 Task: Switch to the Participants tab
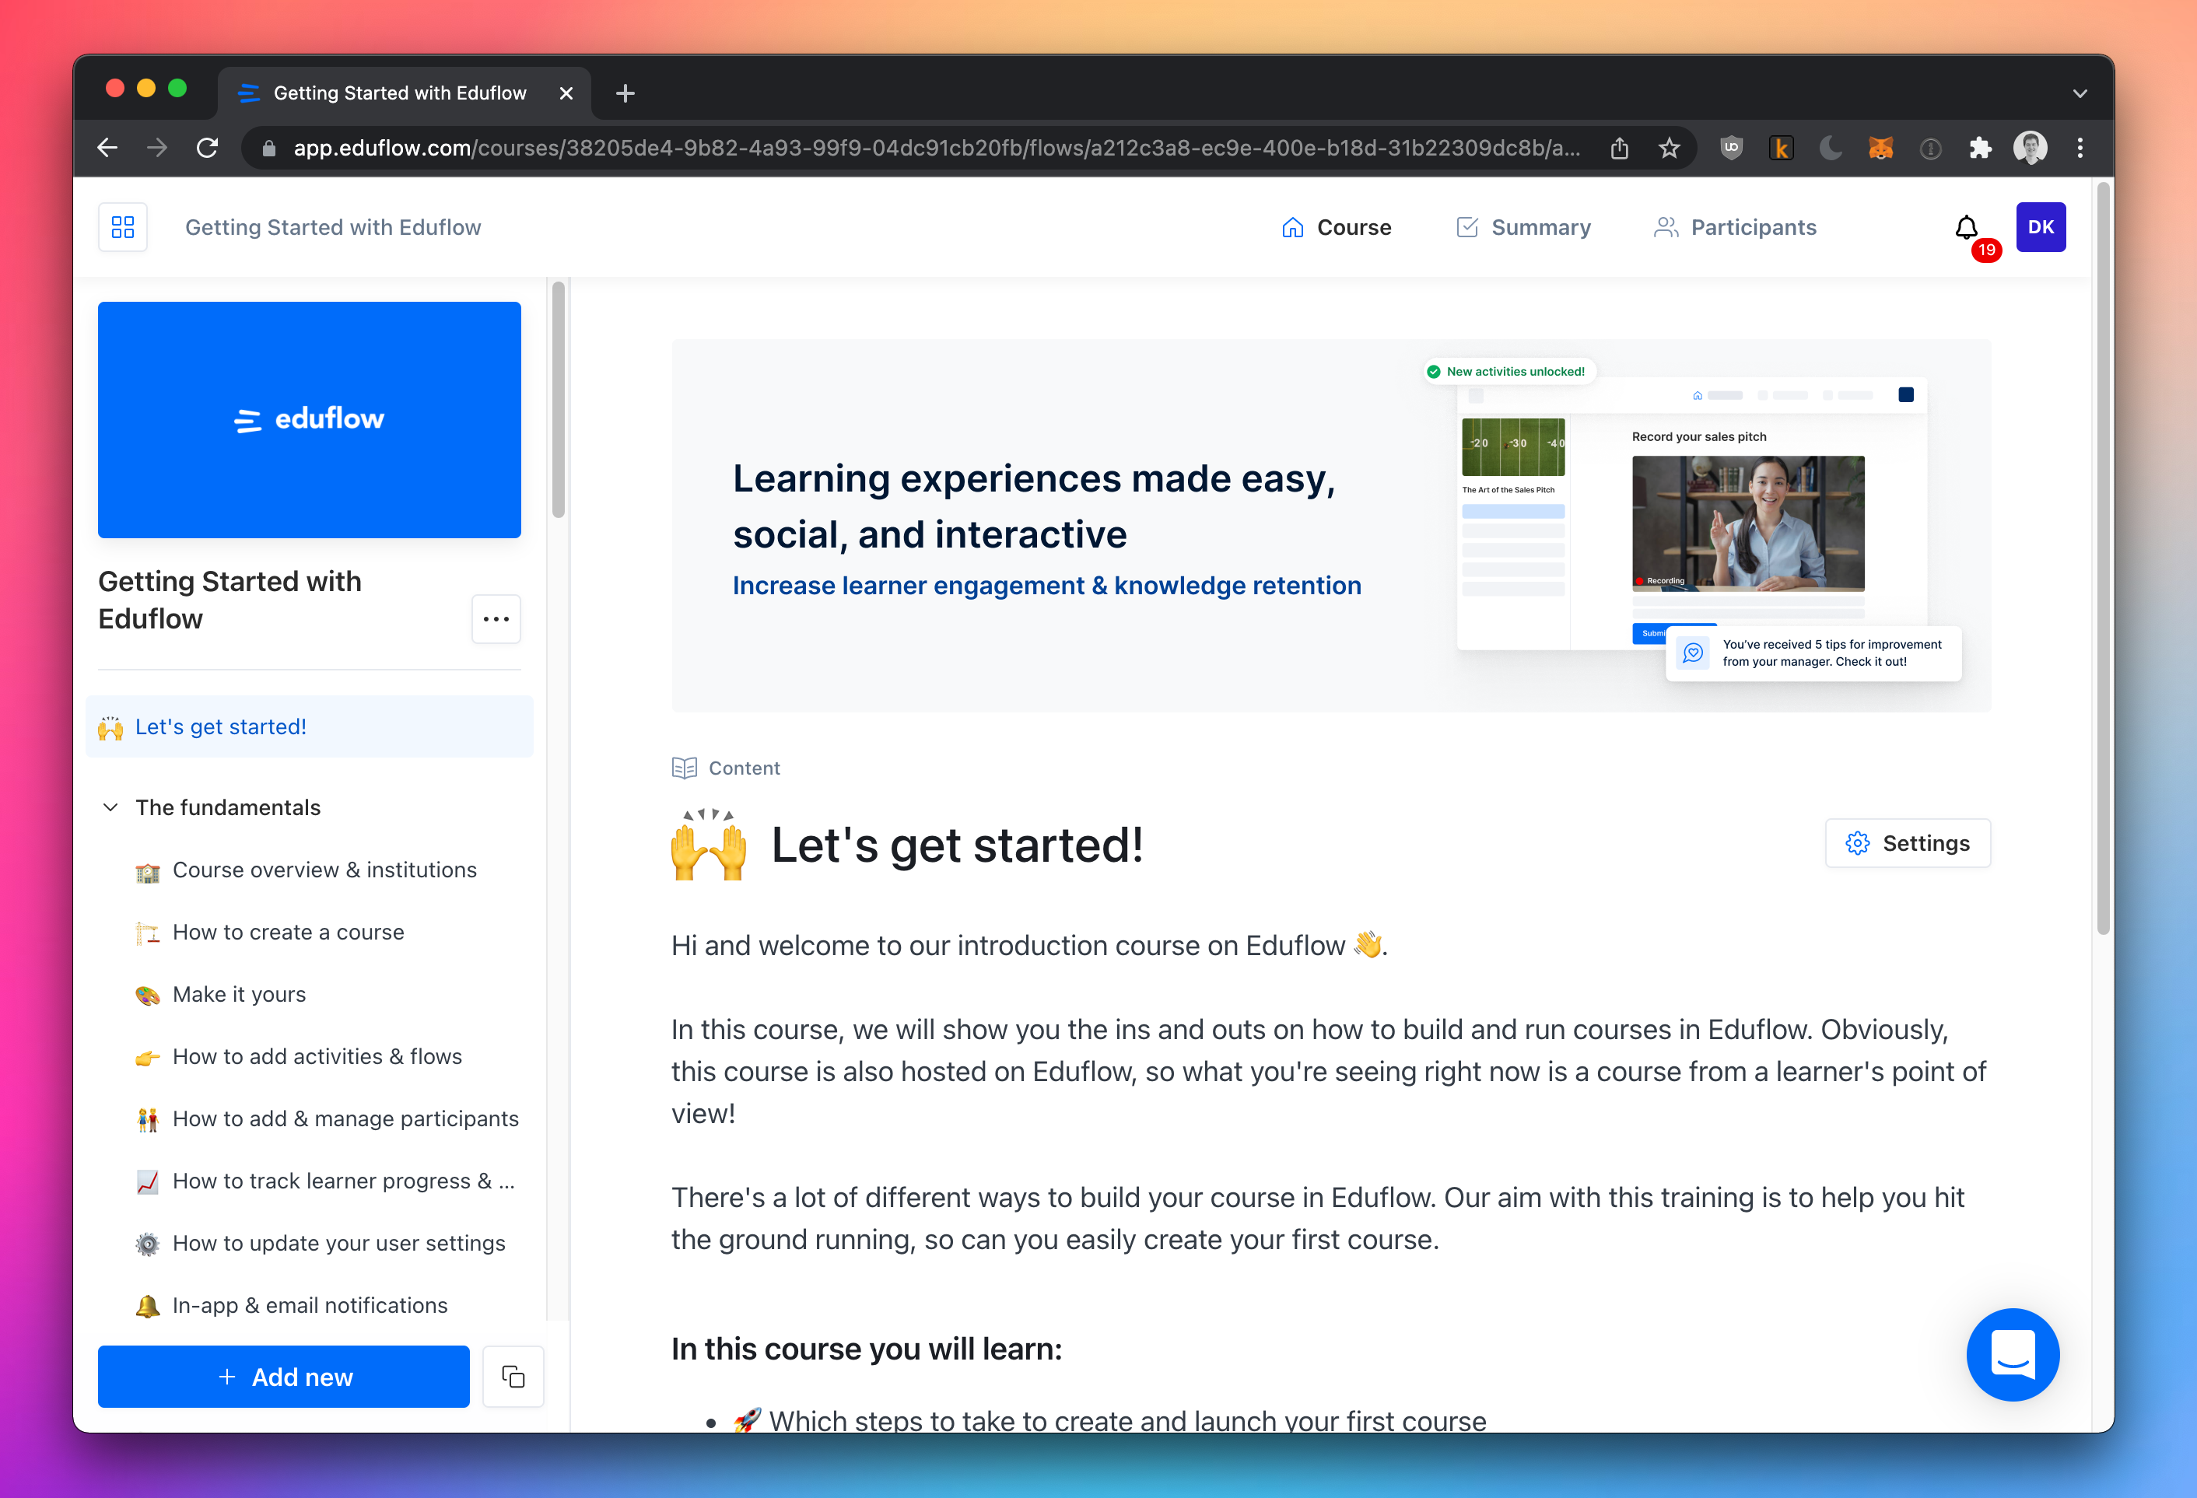pyautogui.click(x=1736, y=228)
